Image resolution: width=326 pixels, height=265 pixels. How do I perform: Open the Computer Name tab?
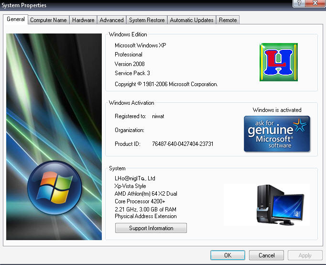[x=48, y=20]
